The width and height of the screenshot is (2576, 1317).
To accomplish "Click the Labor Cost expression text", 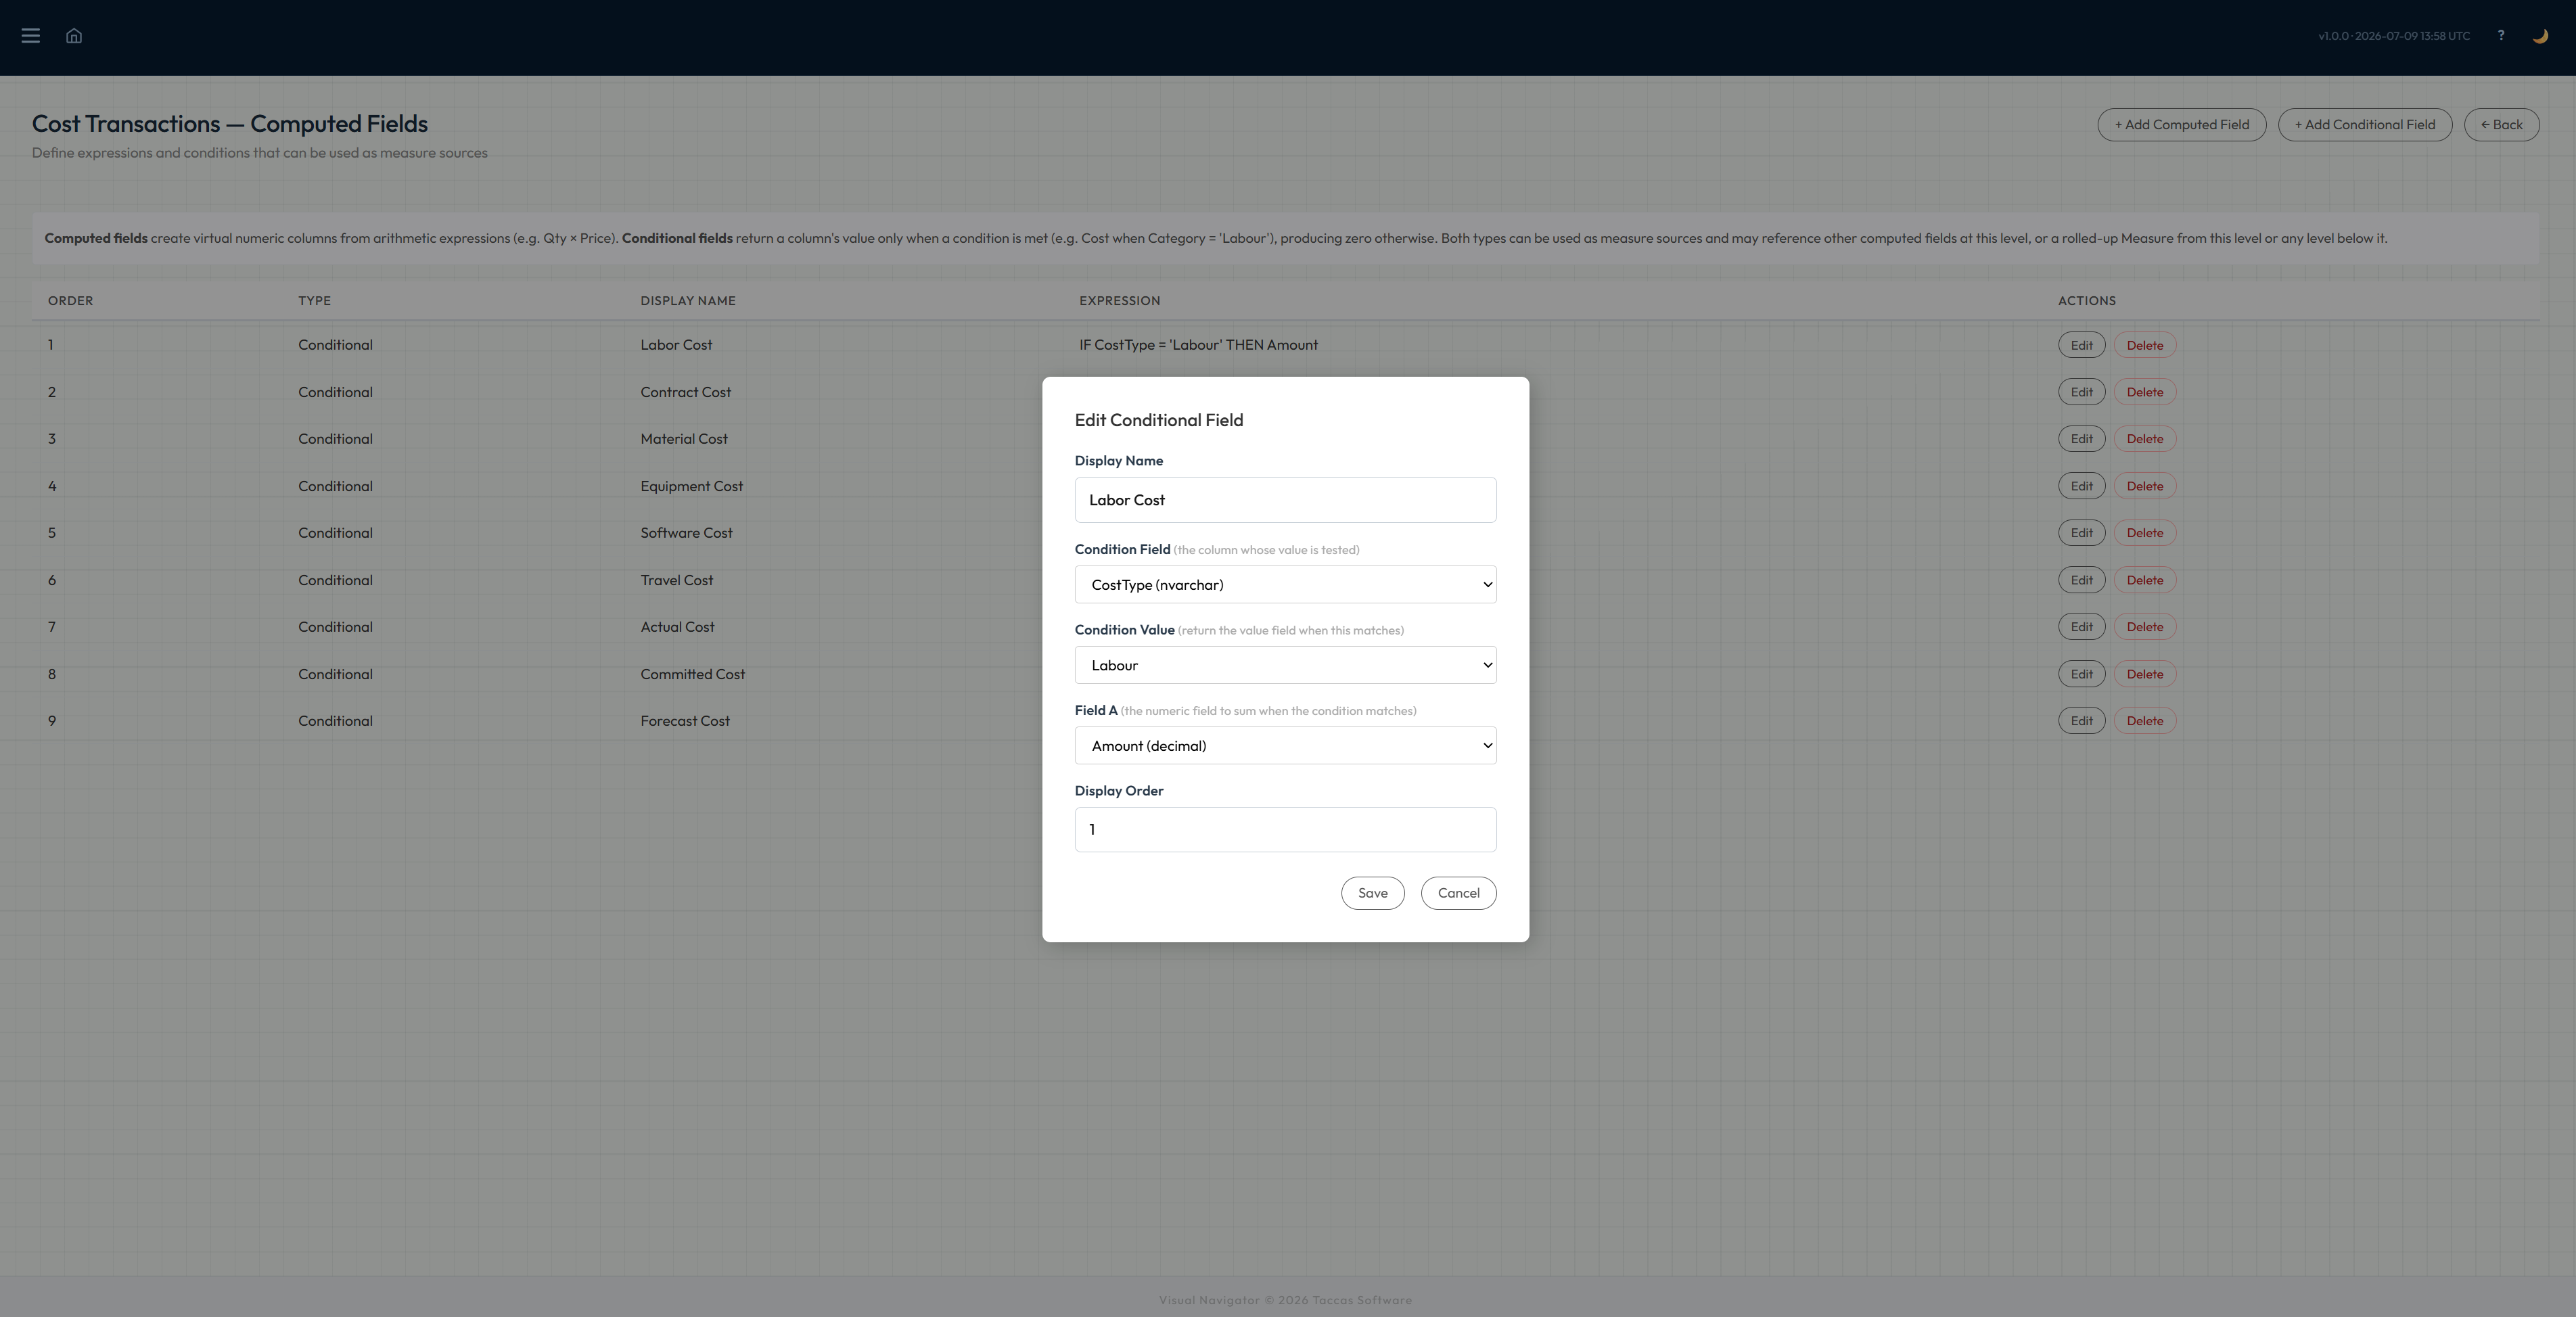I will 1198,345.
